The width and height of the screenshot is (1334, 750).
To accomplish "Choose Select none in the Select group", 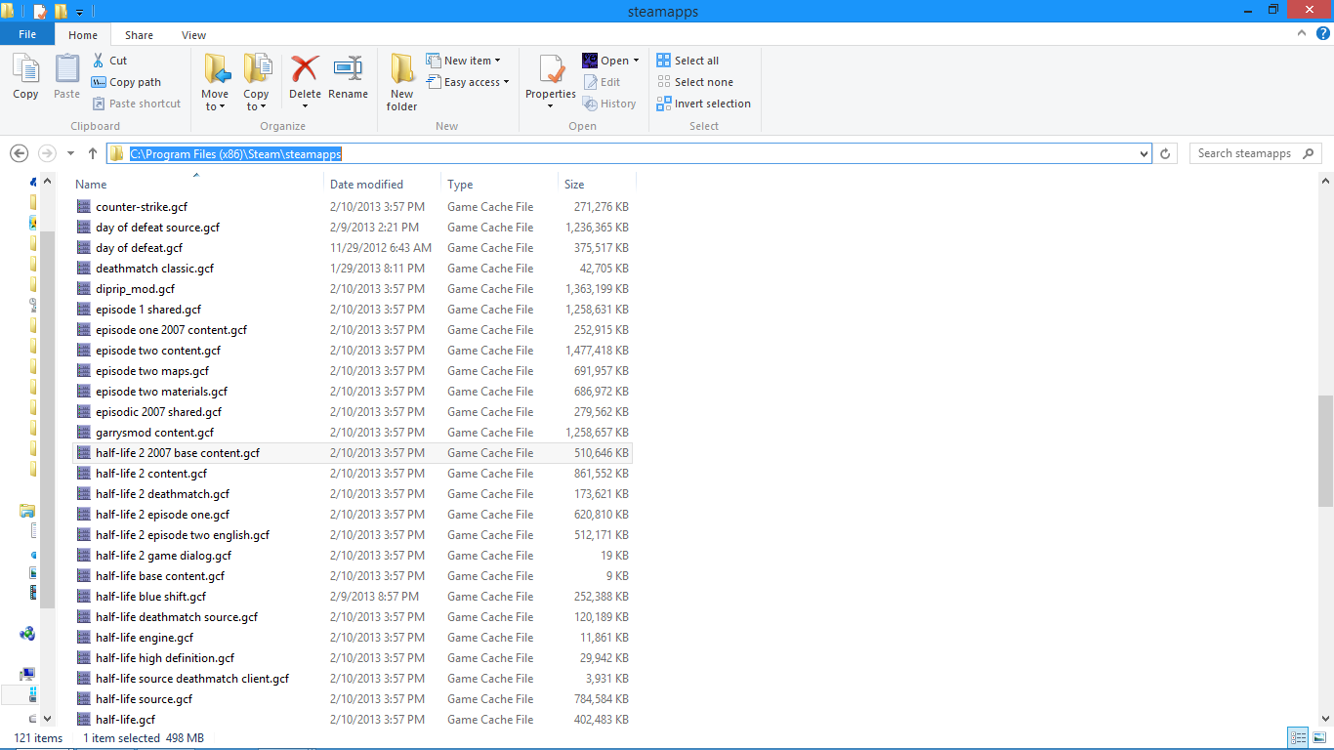I will (694, 82).
